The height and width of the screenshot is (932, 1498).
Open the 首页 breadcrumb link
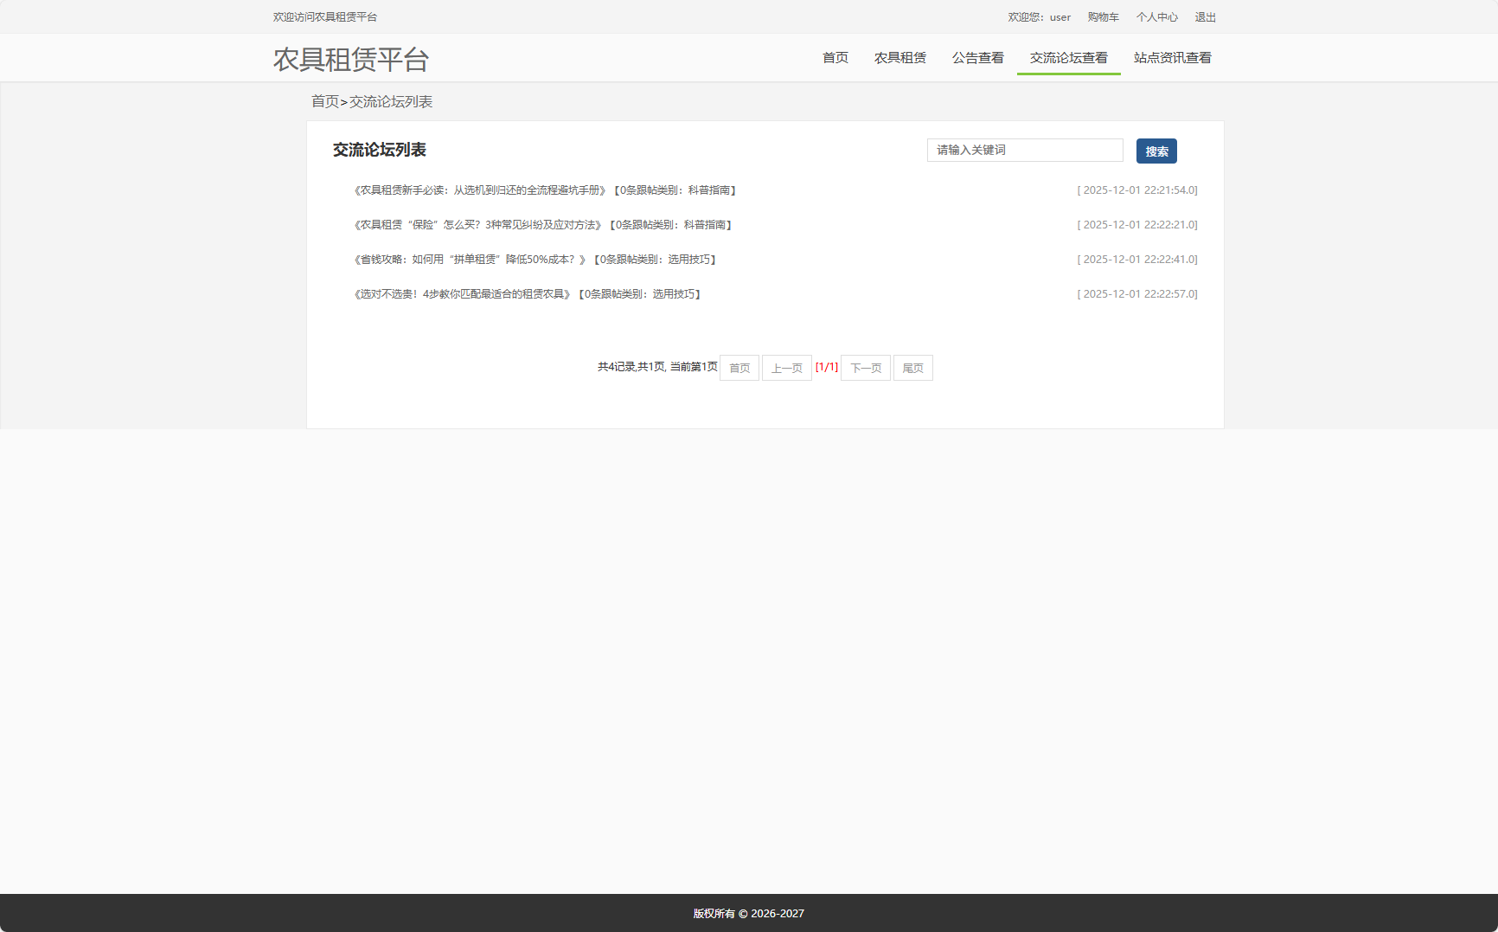click(324, 101)
